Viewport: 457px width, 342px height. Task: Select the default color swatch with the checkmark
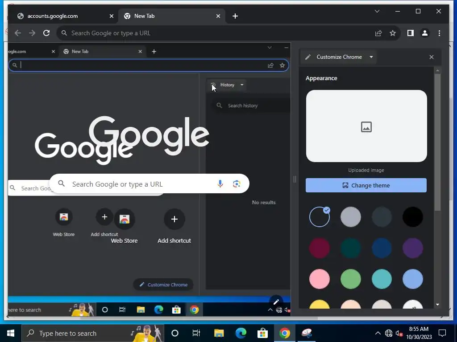point(320,217)
